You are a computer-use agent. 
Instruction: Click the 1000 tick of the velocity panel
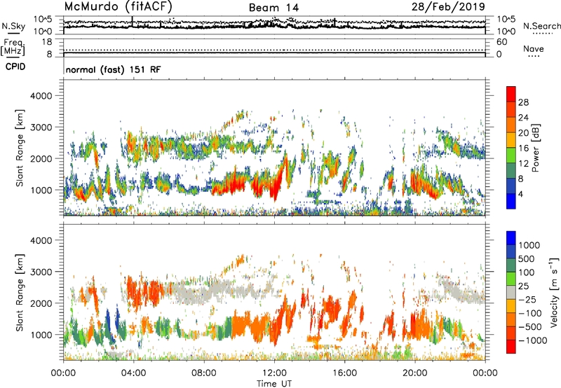41,335
